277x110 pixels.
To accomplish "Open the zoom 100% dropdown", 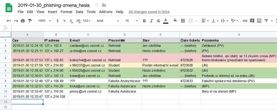I will (x=44, y=21).
